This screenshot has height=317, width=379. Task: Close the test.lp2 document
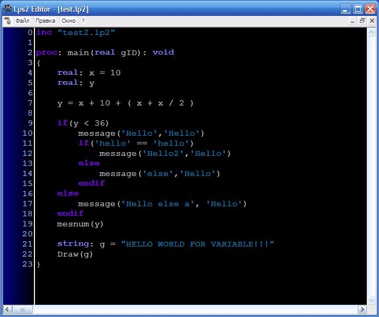[x=372, y=21]
